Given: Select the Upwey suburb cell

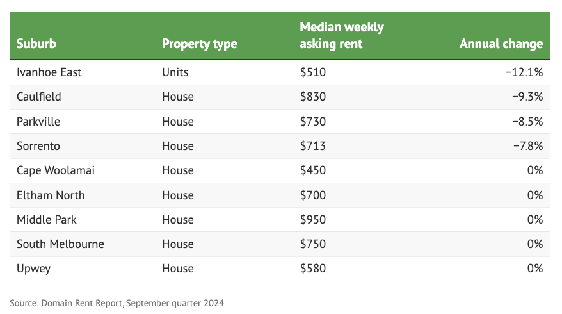Looking at the screenshot, I should 34,269.
